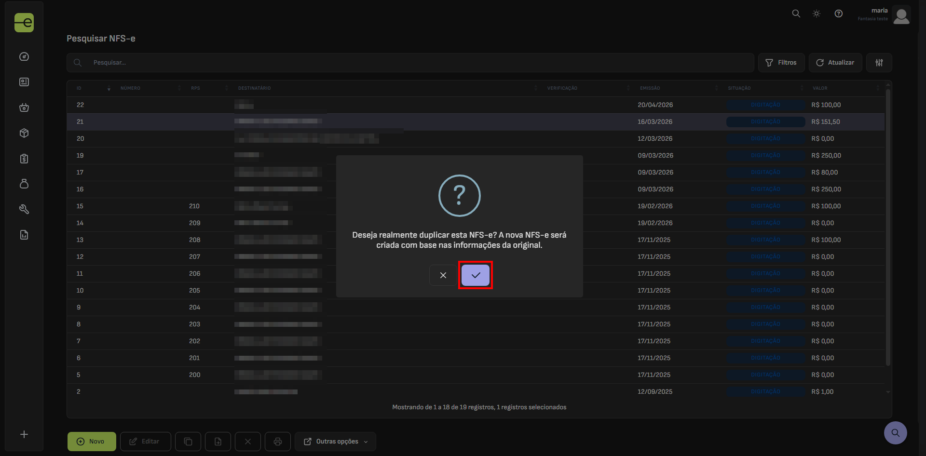Click RPS number 210
Image resolution: width=926 pixels, height=456 pixels.
(x=194, y=206)
